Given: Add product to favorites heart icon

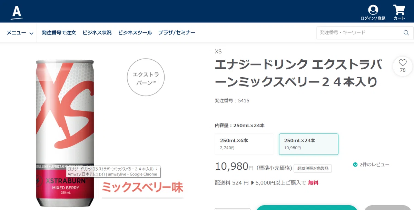Looking at the screenshot, I should 403,63.
